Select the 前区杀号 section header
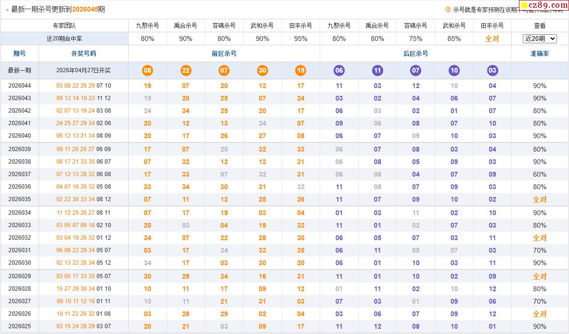 click(224, 54)
